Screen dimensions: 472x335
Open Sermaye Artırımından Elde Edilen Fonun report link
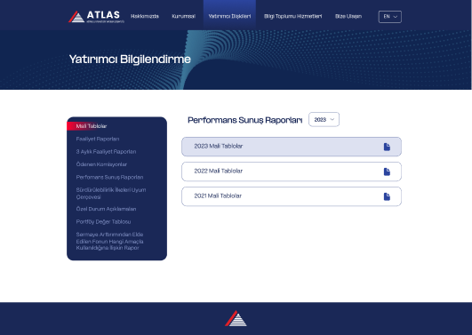[109, 241]
